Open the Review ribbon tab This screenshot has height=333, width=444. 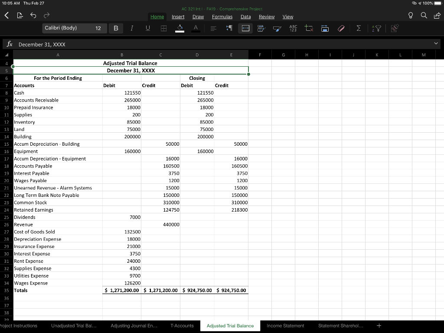click(267, 17)
